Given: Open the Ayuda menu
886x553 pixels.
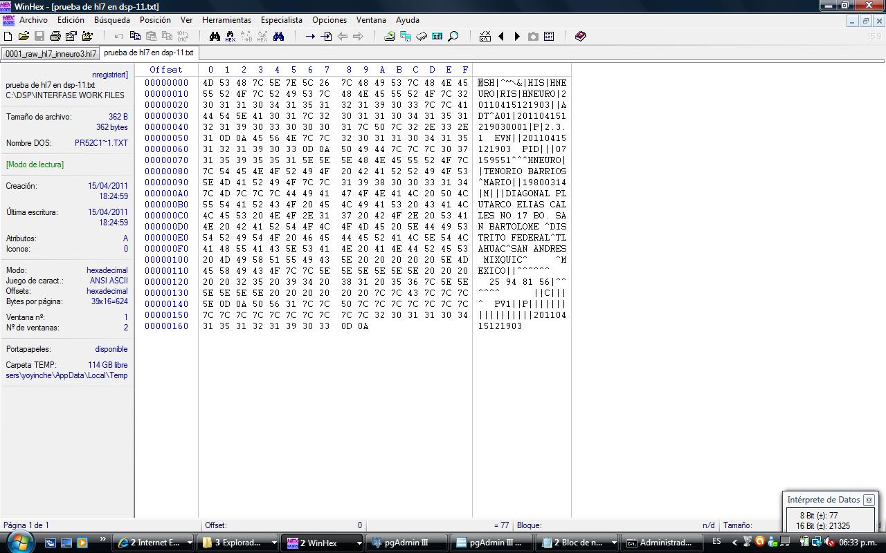Looking at the screenshot, I should click(408, 20).
